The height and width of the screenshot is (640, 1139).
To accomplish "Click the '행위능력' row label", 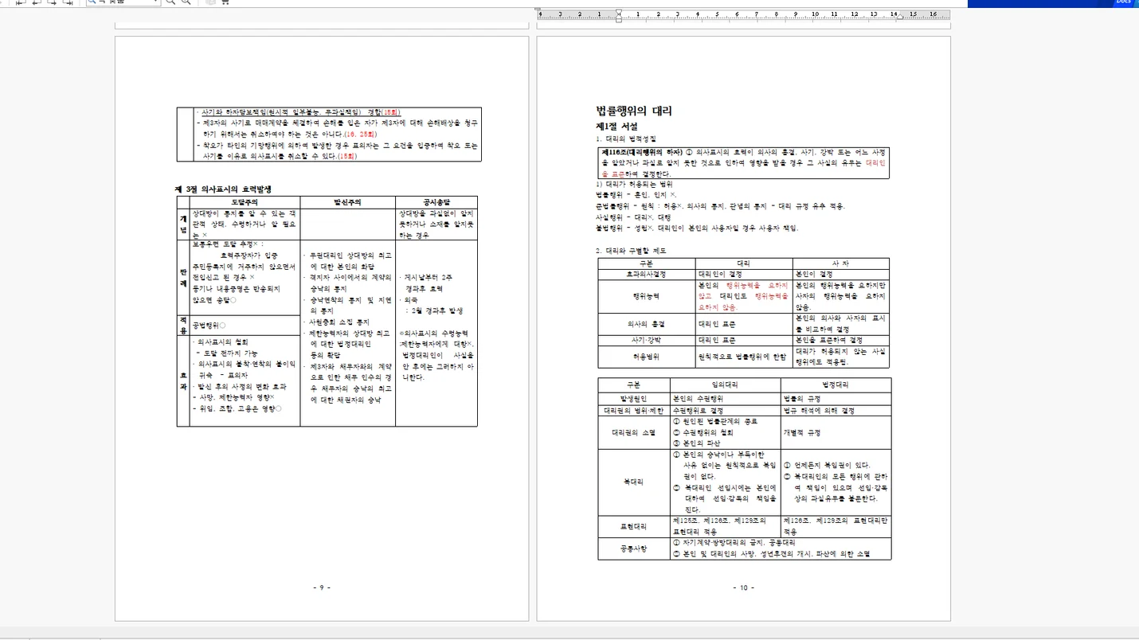I will pos(646,295).
